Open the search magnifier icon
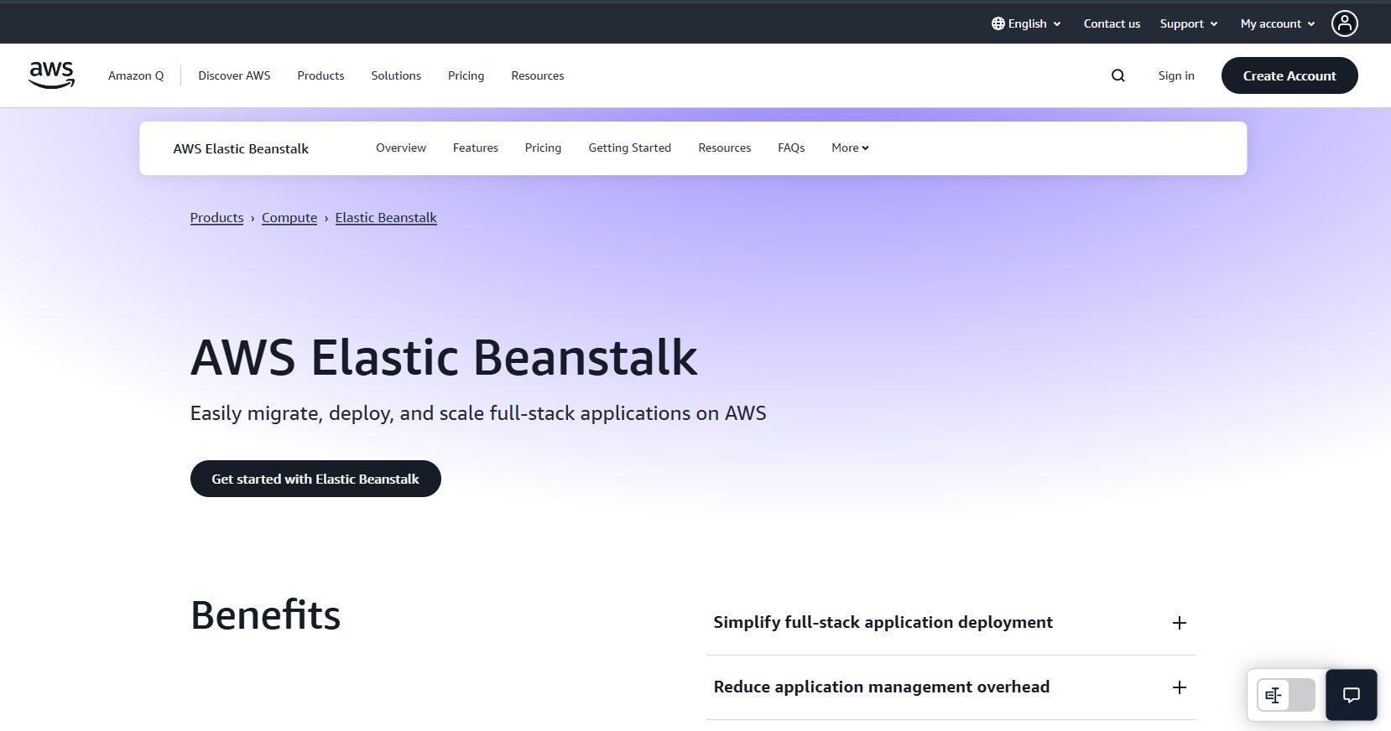 tap(1117, 75)
